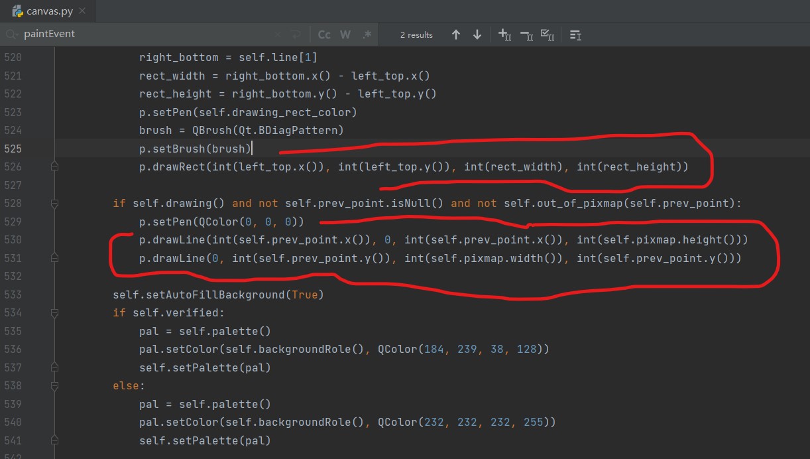Click QColor(232, 232, 232, 255) value

pos(463,422)
